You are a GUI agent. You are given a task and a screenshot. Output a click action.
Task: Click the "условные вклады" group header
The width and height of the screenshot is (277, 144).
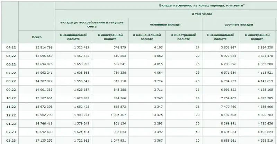point(165,24)
